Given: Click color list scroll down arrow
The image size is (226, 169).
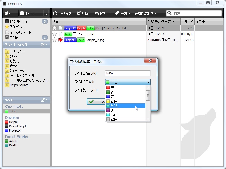Looking at the screenshot, I should pos(148,119).
